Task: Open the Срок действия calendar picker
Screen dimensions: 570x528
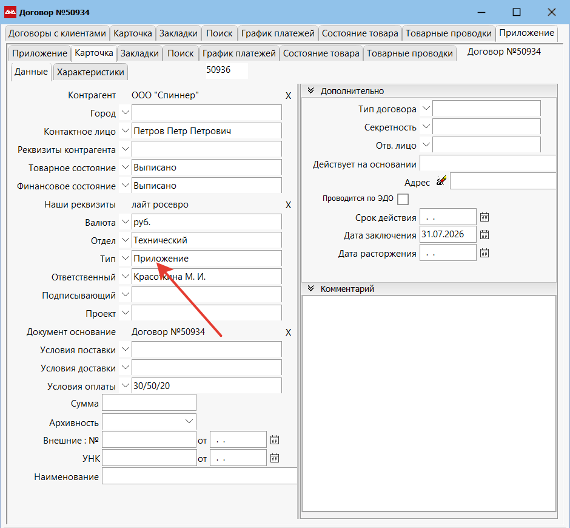Action: pyautogui.click(x=485, y=217)
